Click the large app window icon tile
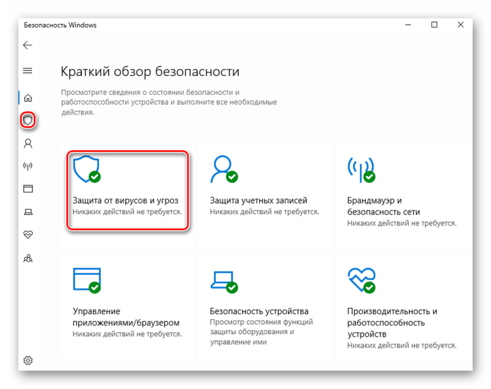The height and width of the screenshot is (389, 491). 87,281
